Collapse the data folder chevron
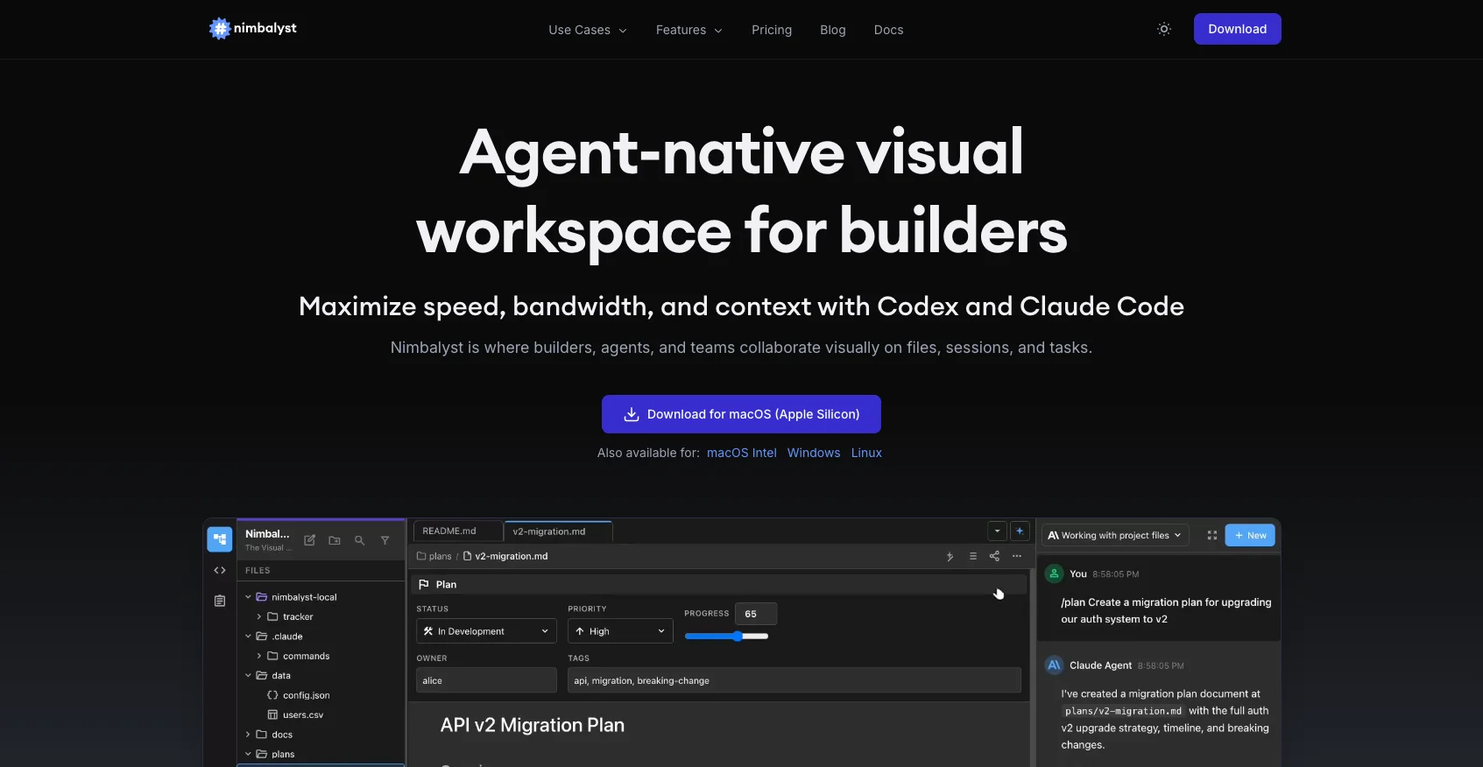 pos(248,676)
